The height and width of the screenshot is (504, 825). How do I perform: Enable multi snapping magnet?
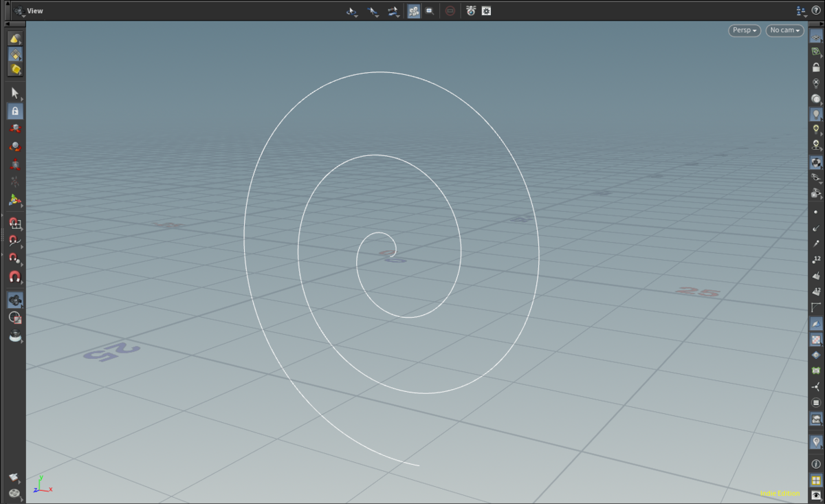pos(15,276)
